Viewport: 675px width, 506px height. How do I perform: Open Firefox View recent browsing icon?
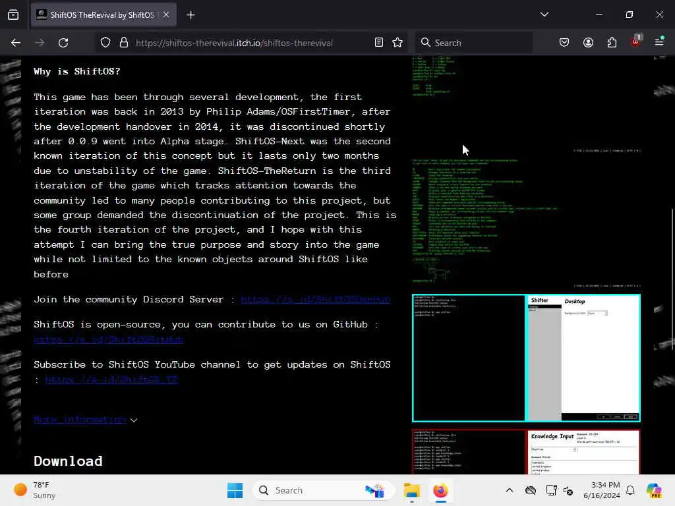(x=13, y=15)
